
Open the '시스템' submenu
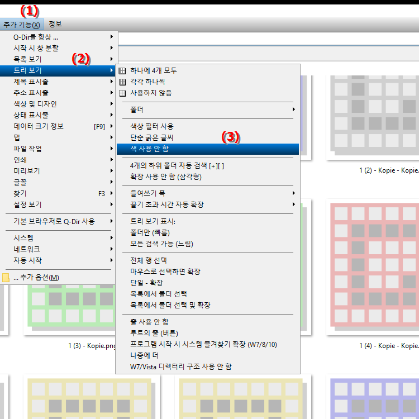58,238
